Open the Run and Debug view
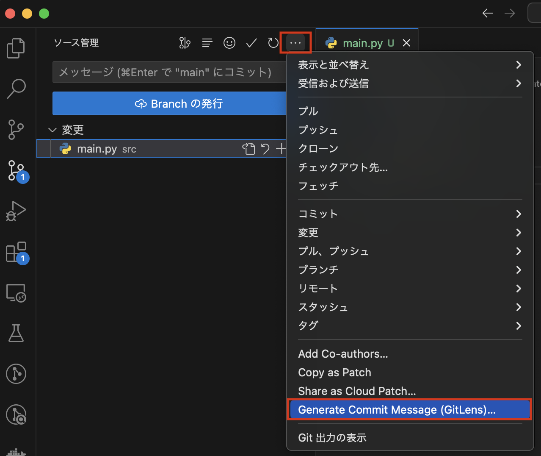The height and width of the screenshot is (456, 541). (16, 211)
